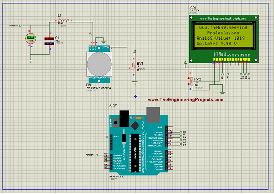Click the D7 terminal beside Arduino pin 8

(182, 145)
